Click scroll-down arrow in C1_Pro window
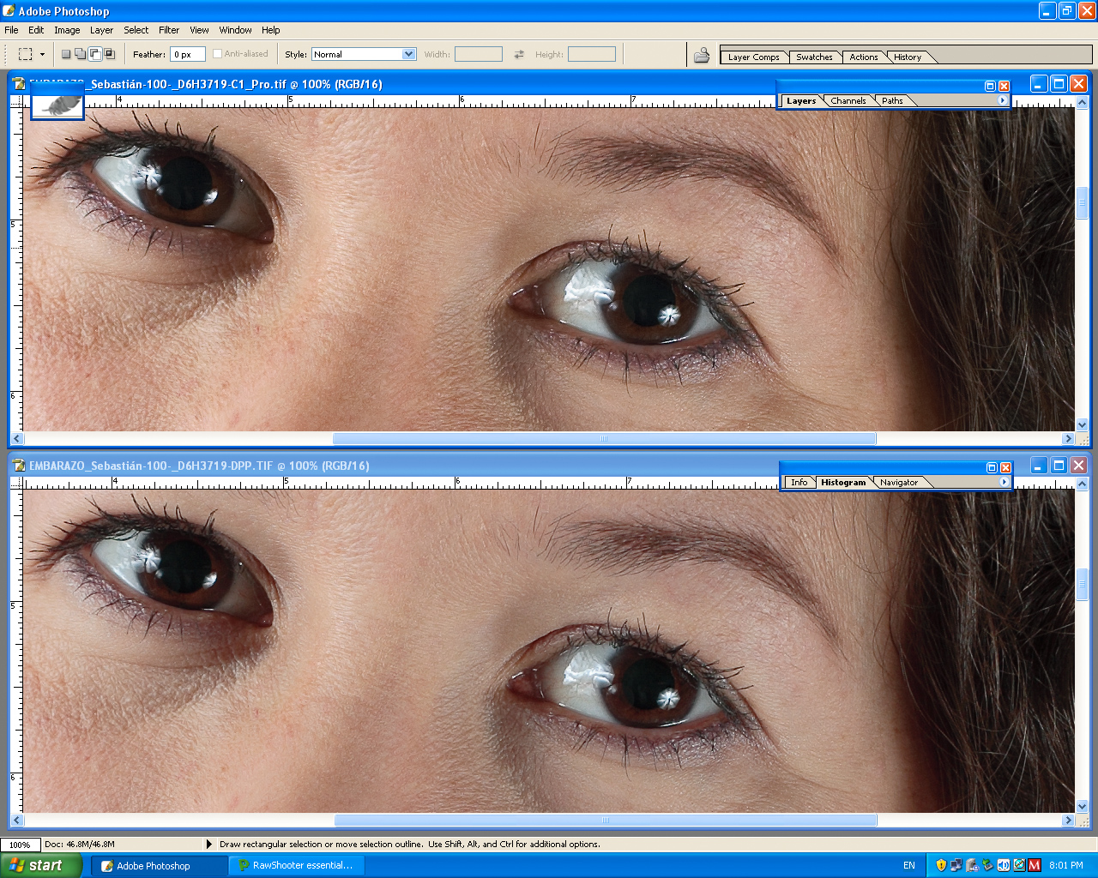 (1082, 424)
